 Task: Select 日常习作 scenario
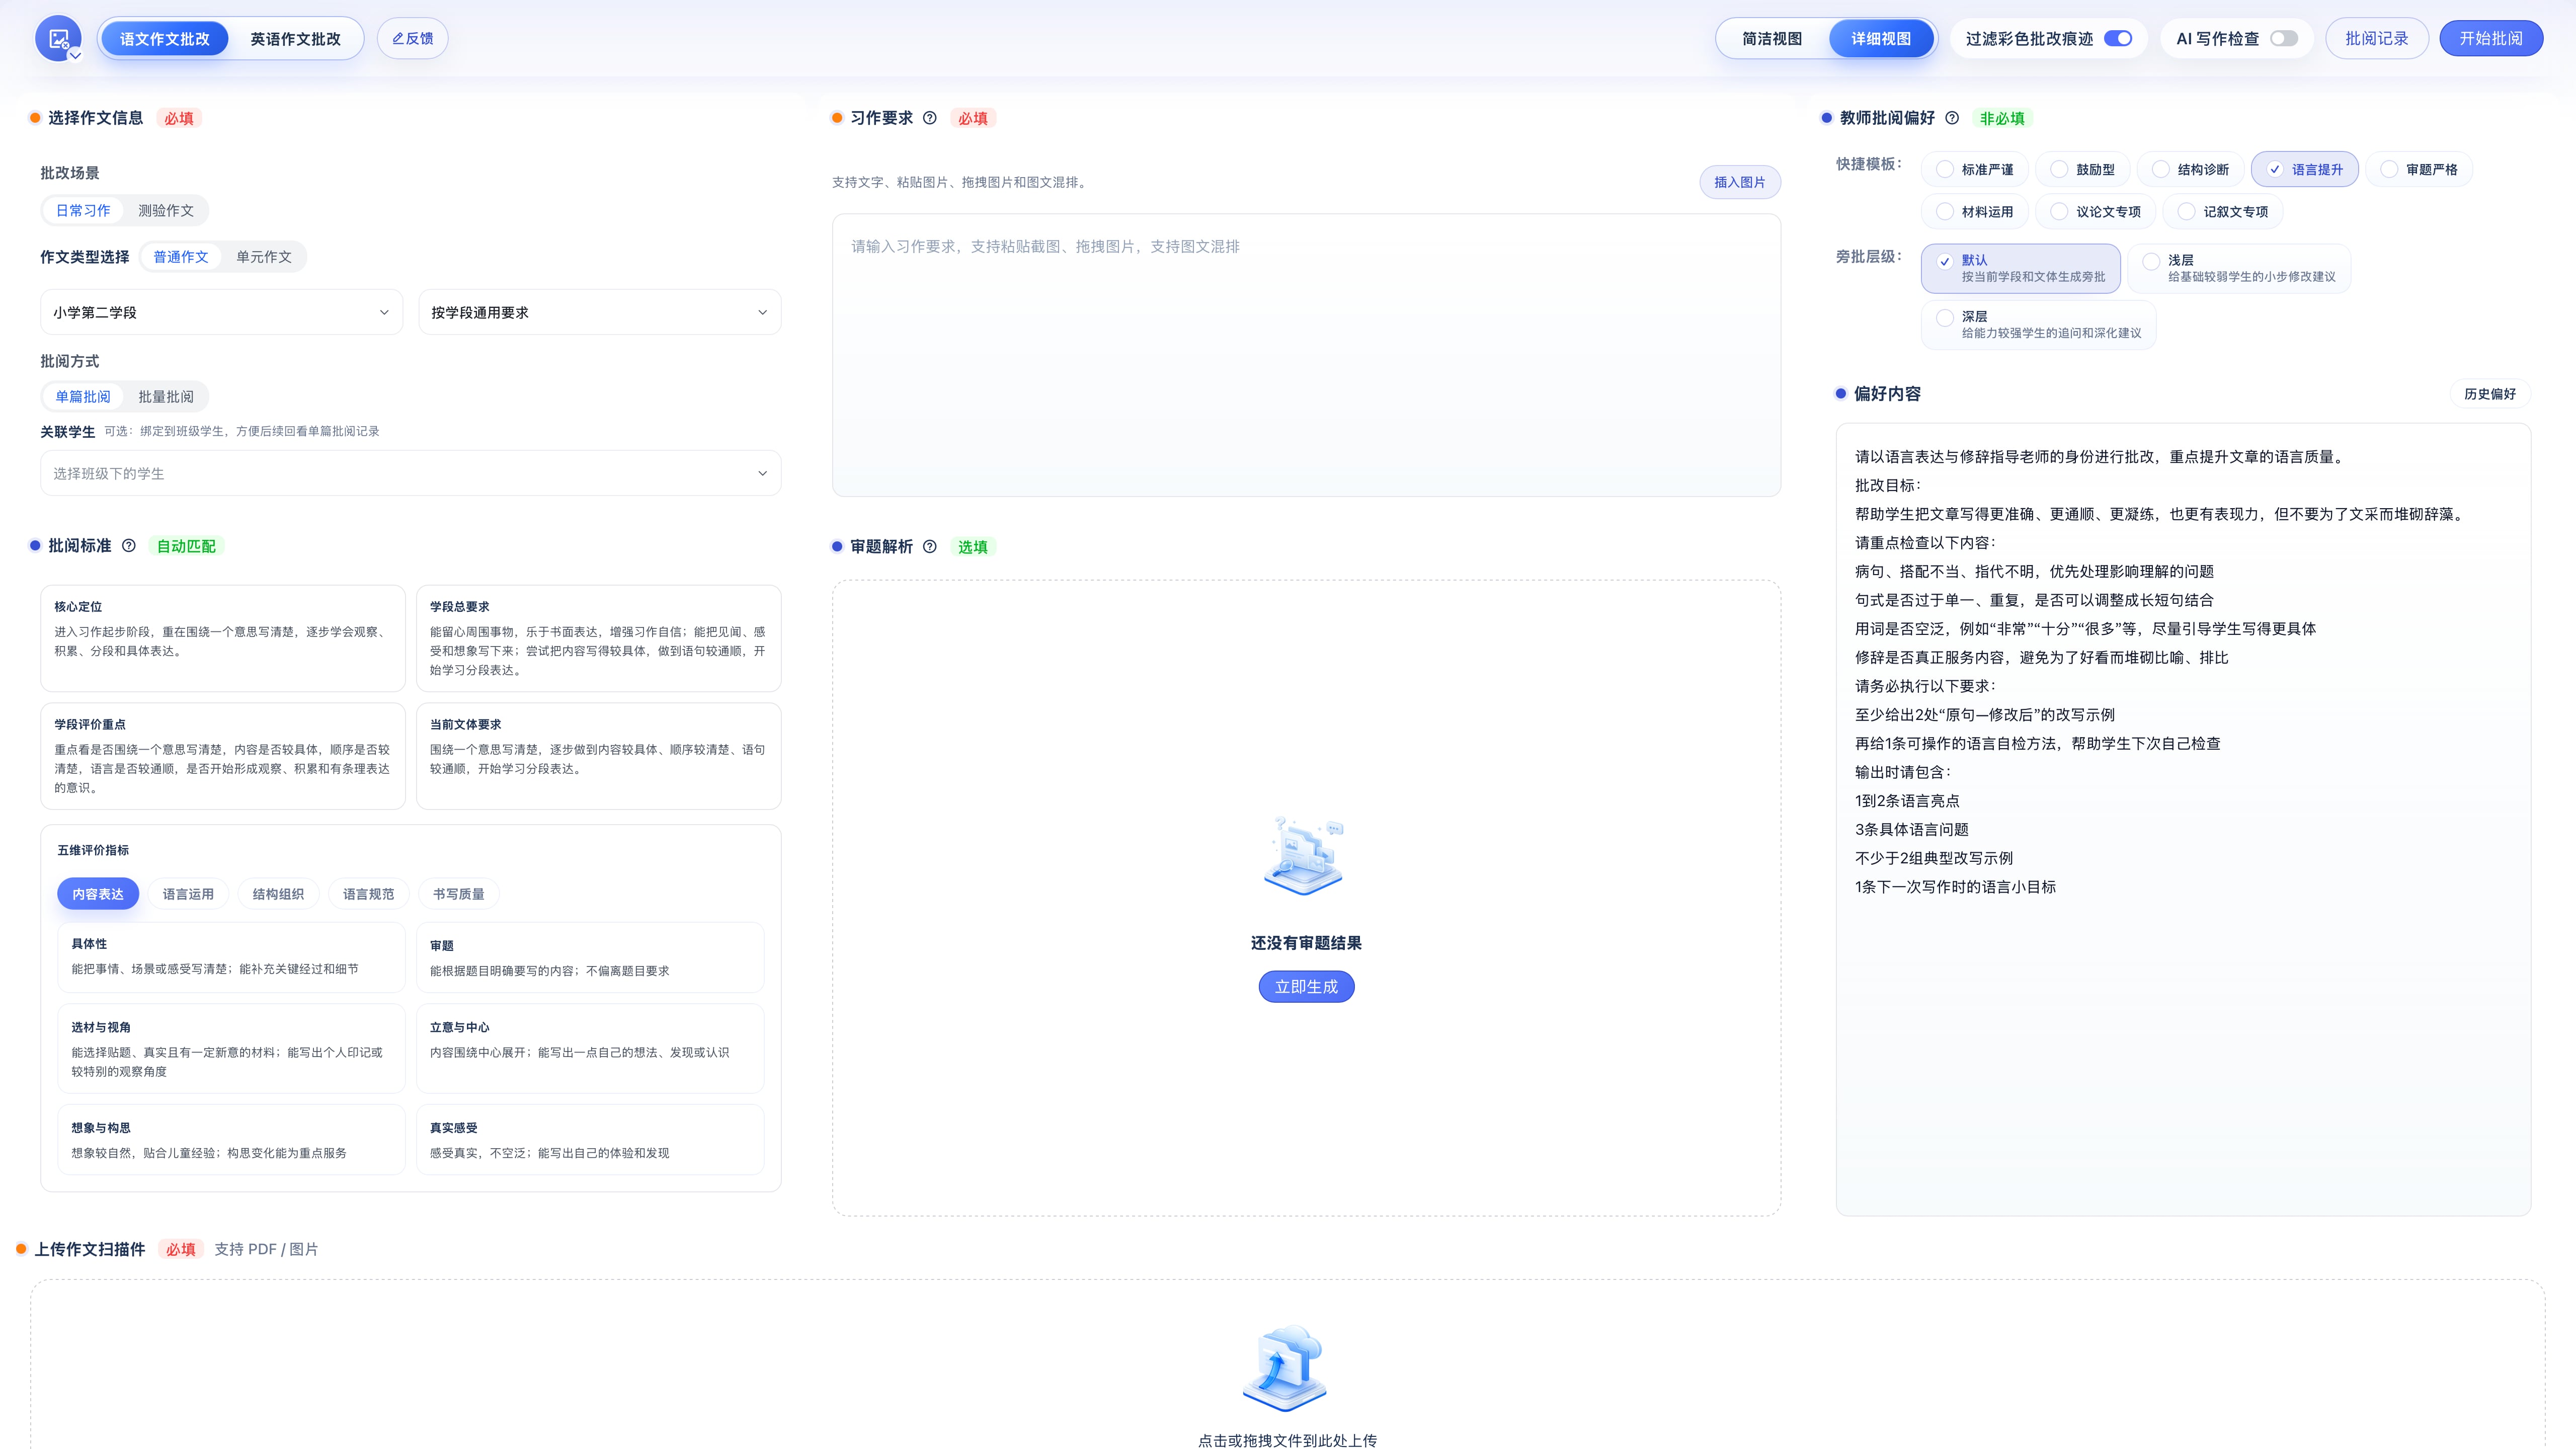click(x=83, y=210)
